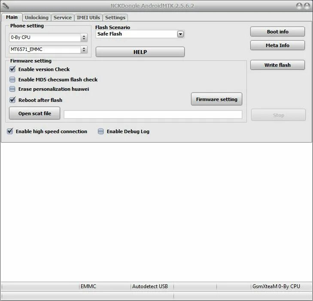Click the Boot info button
Viewport: 313px width, 301px height.
[x=277, y=32]
